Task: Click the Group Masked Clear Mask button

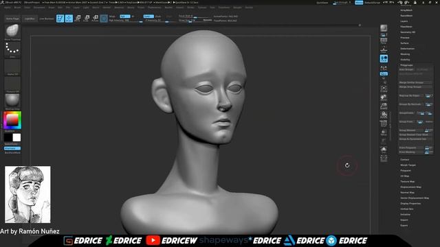Action: [415, 134]
